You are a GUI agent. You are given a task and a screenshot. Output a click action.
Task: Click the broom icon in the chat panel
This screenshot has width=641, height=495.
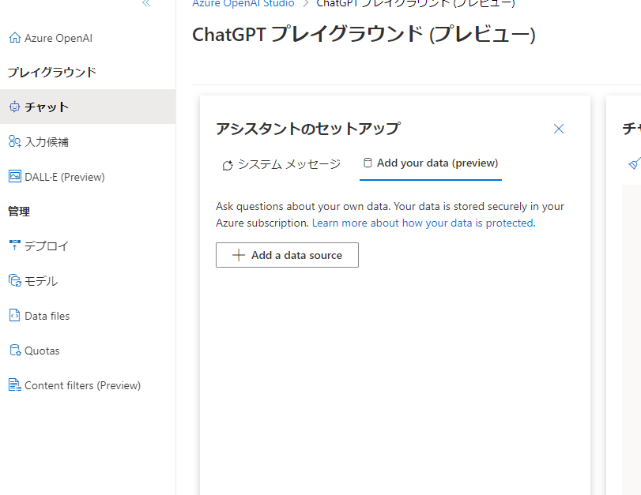tap(635, 163)
